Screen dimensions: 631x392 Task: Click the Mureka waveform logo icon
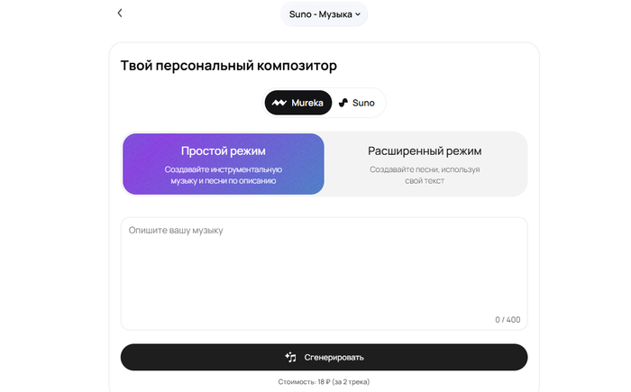(279, 103)
